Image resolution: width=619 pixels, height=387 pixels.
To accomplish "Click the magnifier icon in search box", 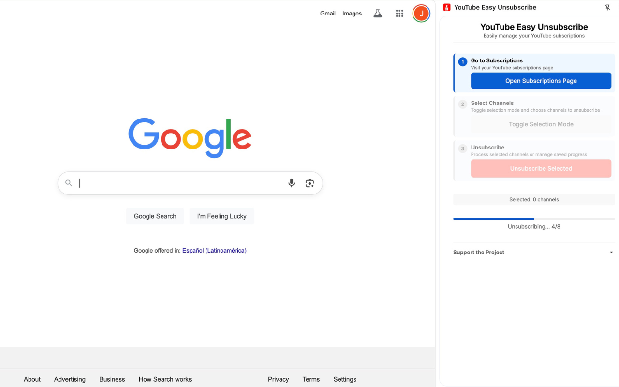I will point(69,183).
